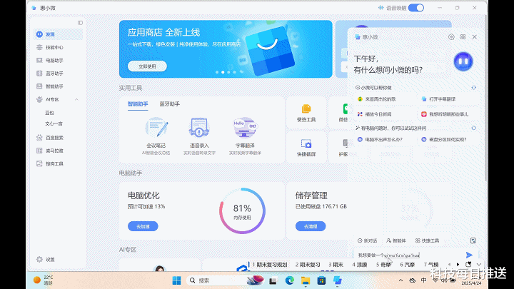Collapse the sidebar with the panel icon

click(80, 23)
